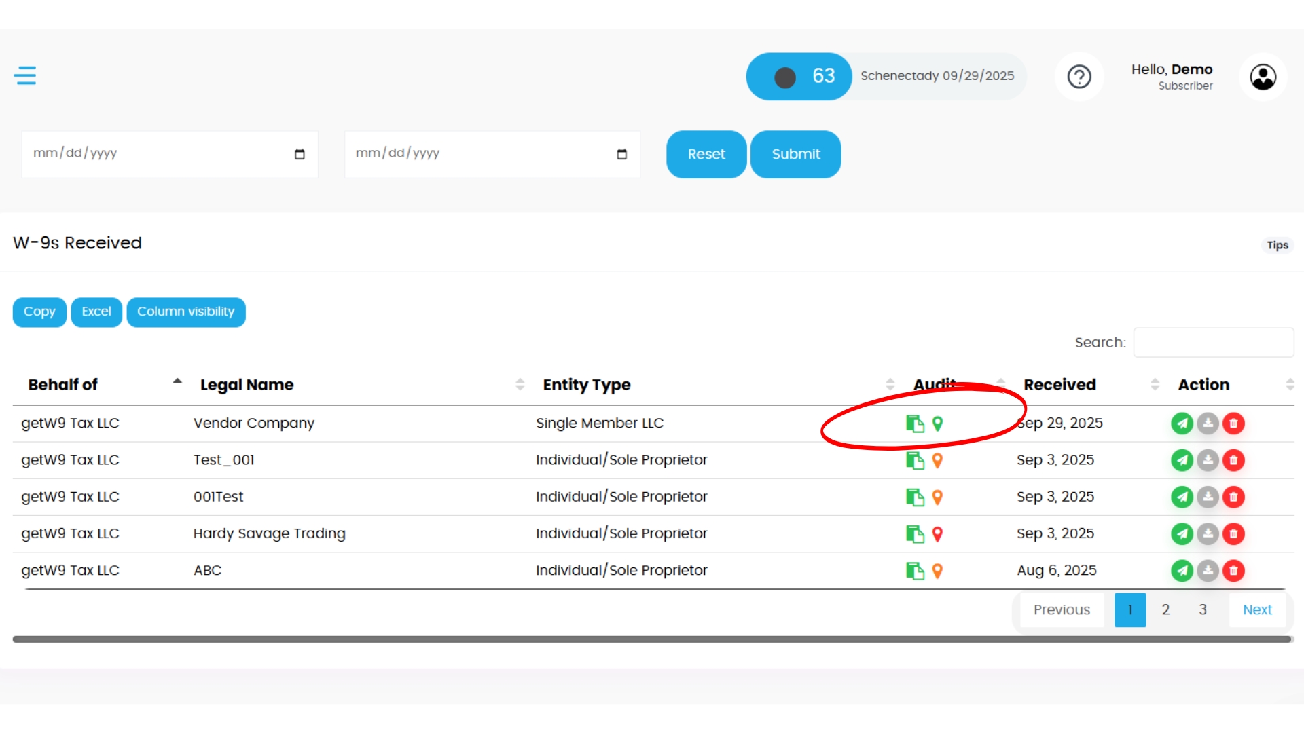Viewport: 1304px width, 733px height.
Task: Open calendar picker in second date field
Action: [x=621, y=154]
